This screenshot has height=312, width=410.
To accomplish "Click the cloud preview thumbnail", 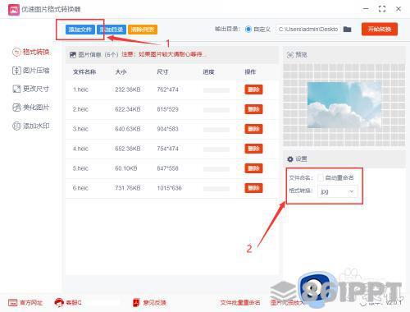I will point(344,105).
